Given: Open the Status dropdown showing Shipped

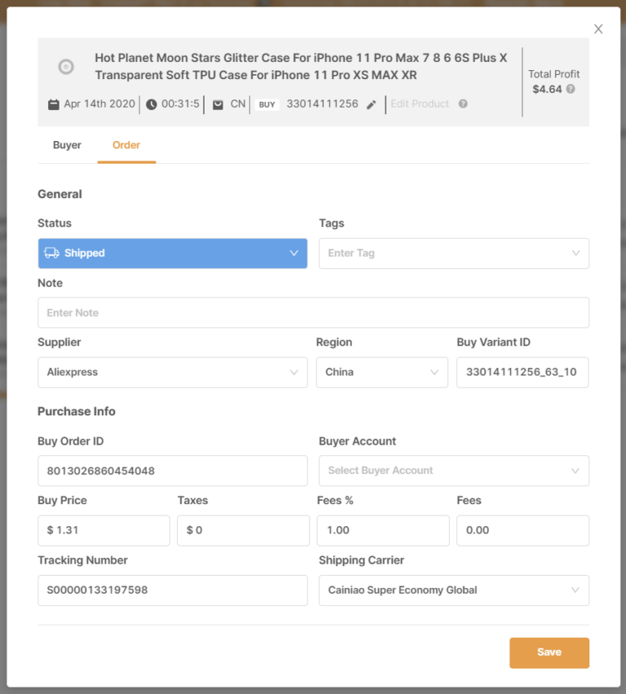Looking at the screenshot, I should point(293,253).
